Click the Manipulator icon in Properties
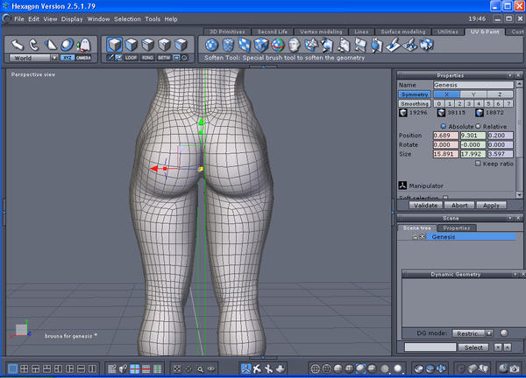Image resolution: width=526 pixels, height=378 pixels. [x=402, y=185]
